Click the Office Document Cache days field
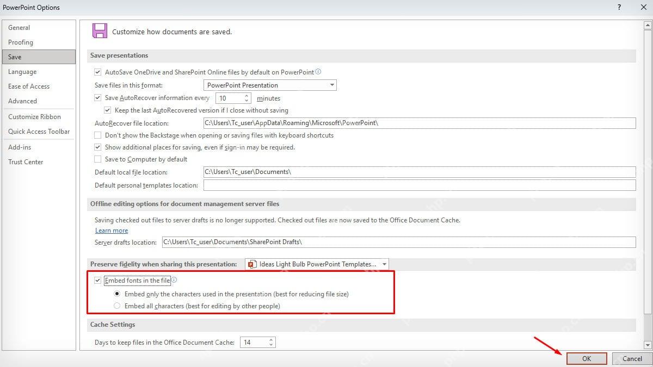Screen dimensions: 653x367 [255, 343]
